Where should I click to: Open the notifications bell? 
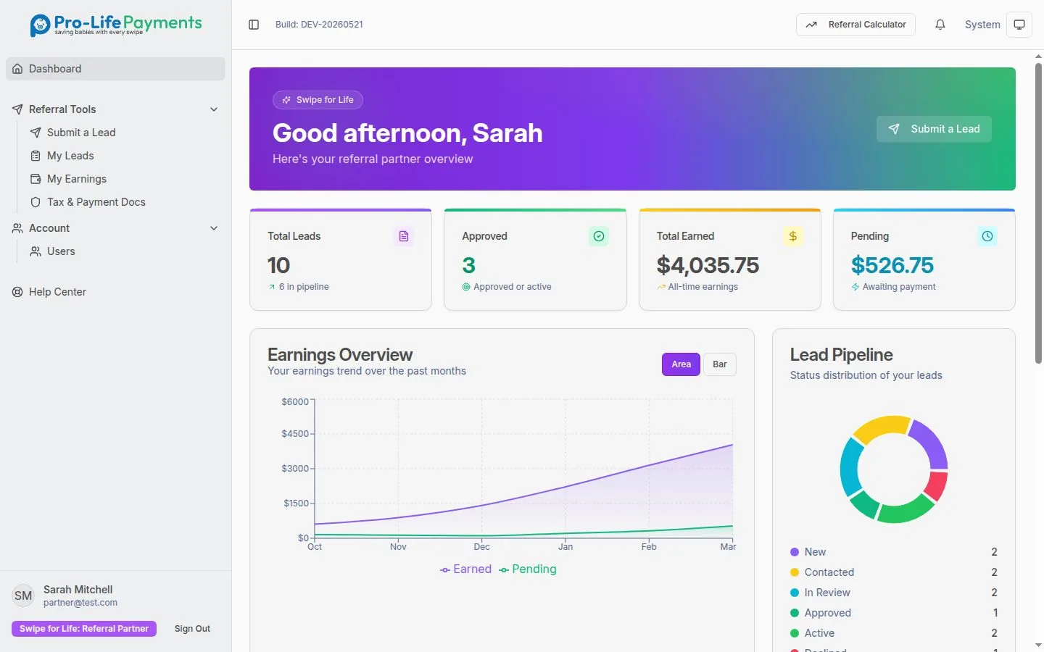pos(940,25)
